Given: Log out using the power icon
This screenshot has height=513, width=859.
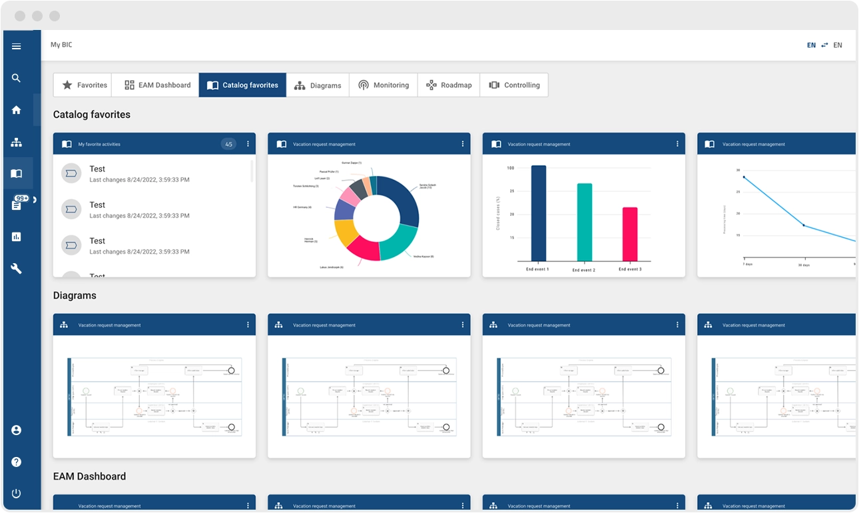Looking at the screenshot, I should point(17,494).
